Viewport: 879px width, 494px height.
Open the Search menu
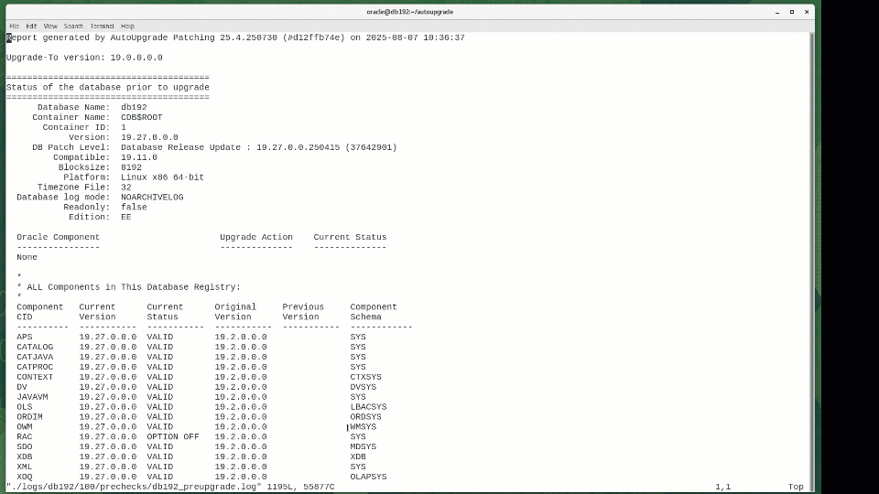tap(73, 26)
